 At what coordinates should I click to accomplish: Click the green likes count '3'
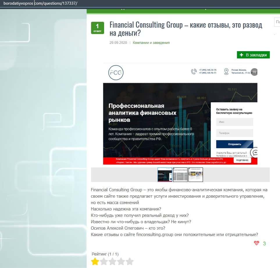tap(264, 243)
